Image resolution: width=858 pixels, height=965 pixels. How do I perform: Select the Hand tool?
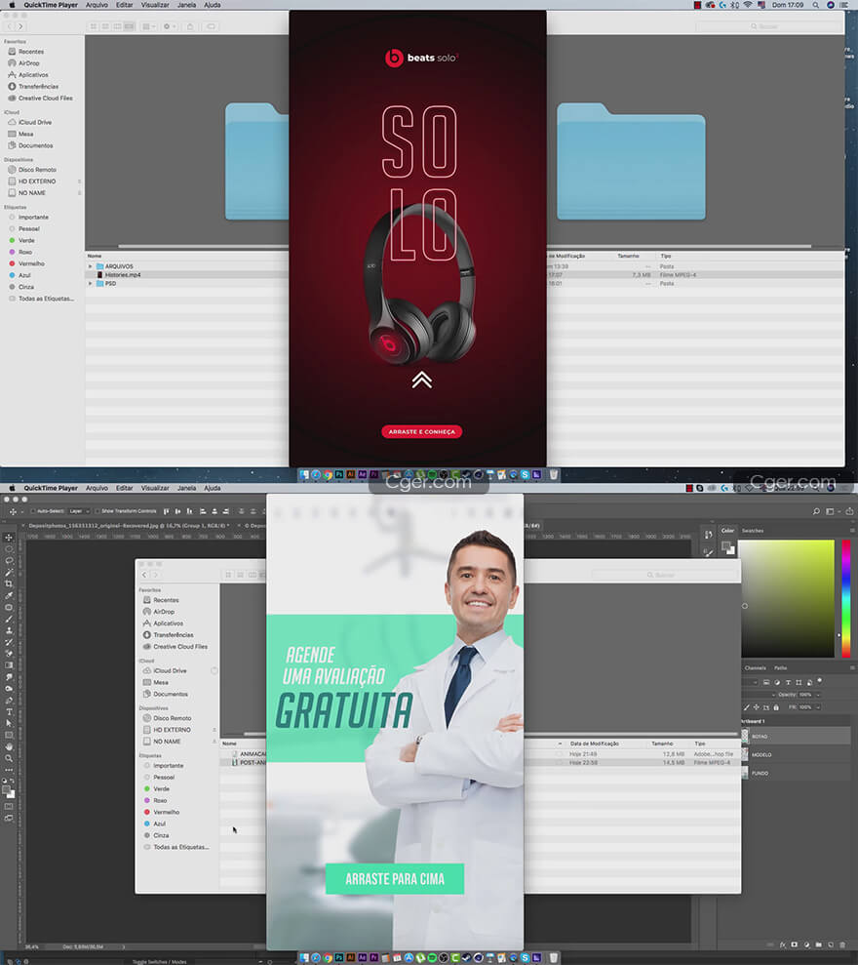coord(9,746)
